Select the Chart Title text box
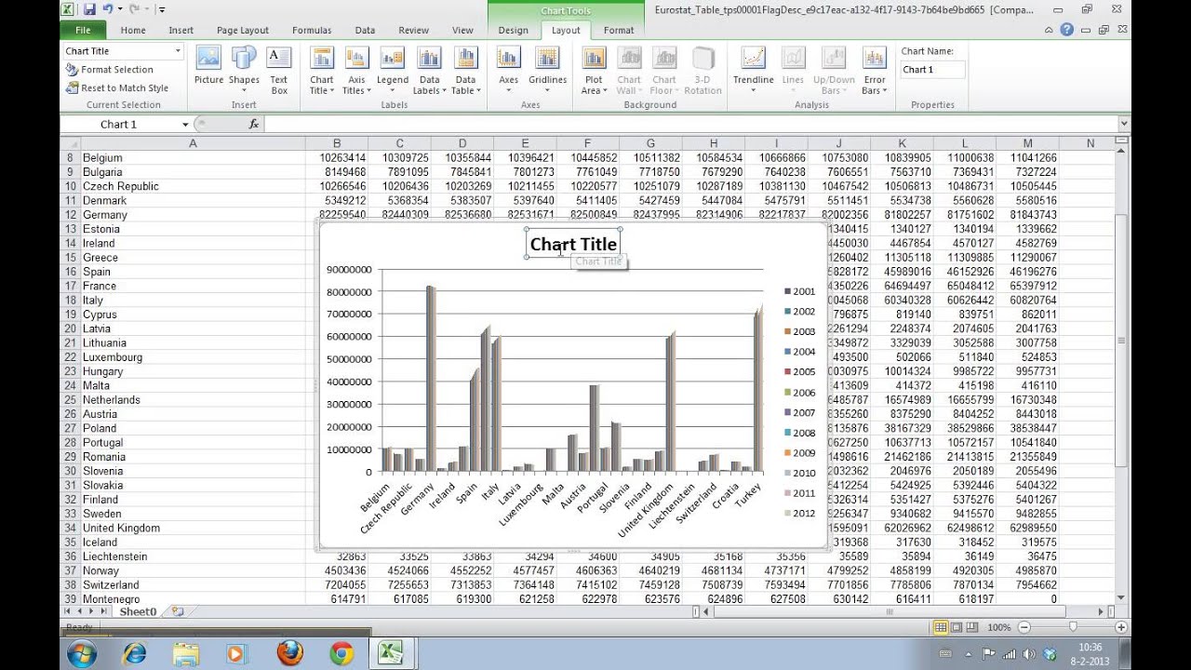The width and height of the screenshot is (1191, 670). pyautogui.click(x=573, y=244)
